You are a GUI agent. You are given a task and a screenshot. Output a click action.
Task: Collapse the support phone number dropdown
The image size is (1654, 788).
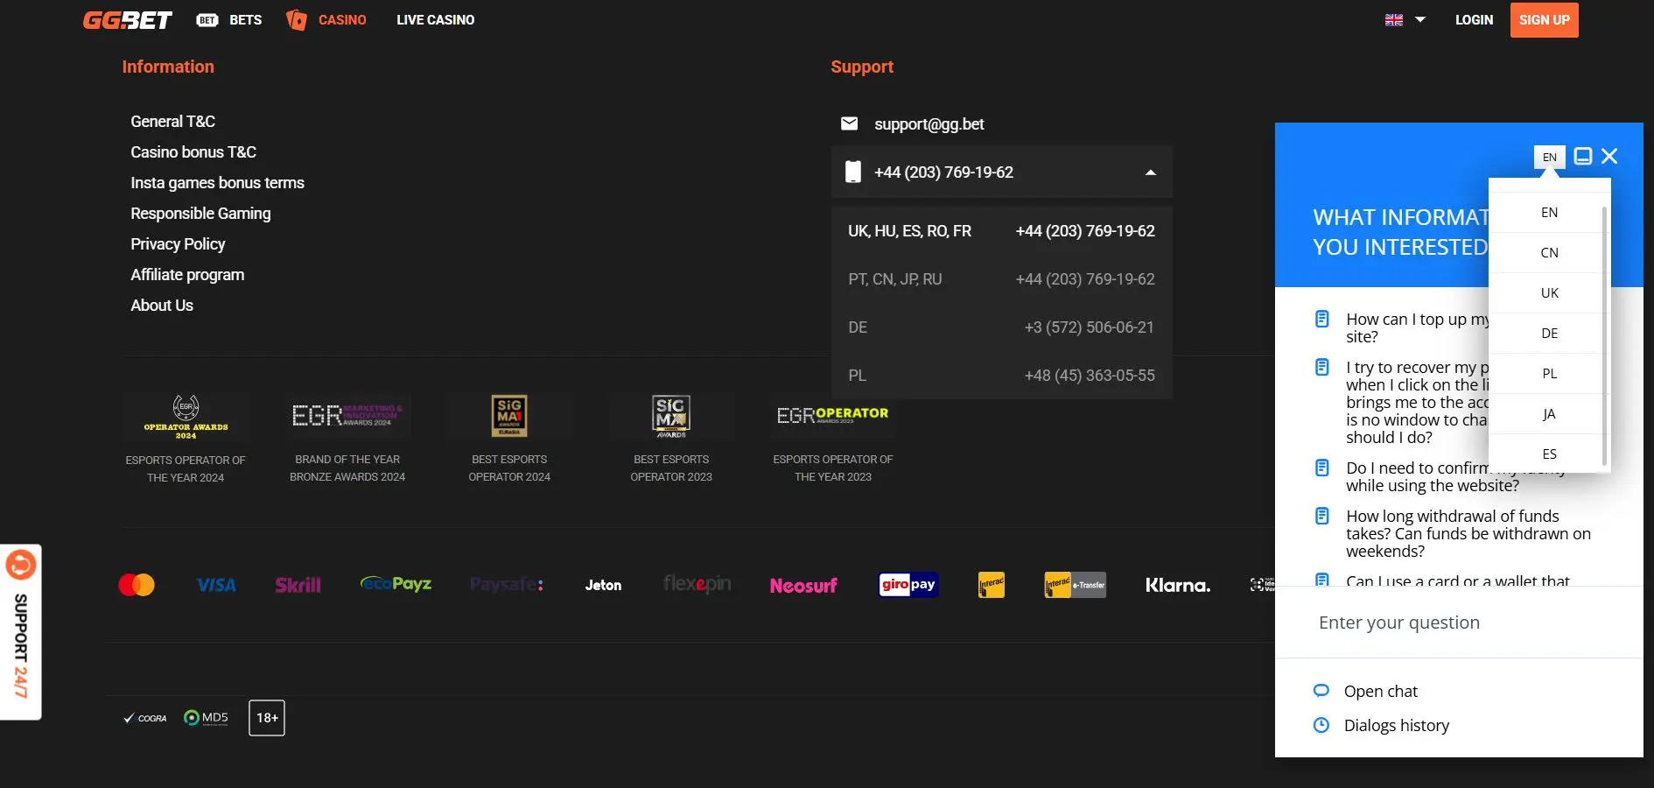point(1150,172)
